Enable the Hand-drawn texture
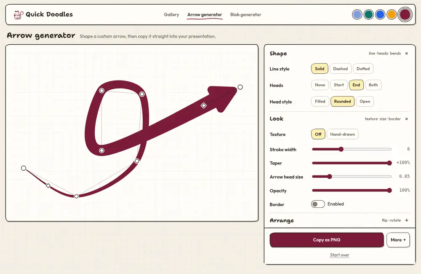This screenshot has height=274, width=421. (342, 134)
